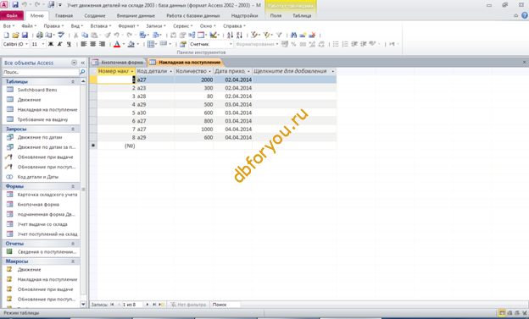Viewport: 529px width, 319px height.
Task: Switch to datasheet view via status bar button
Action: (x=502, y=313)
